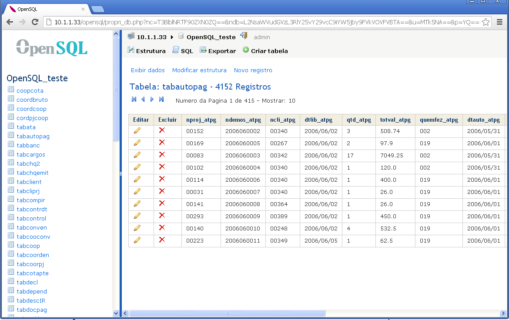The width and height of the screenshot is (509, 320).
Task: Open the Exportar tab
Action: [x=218, y=50]
